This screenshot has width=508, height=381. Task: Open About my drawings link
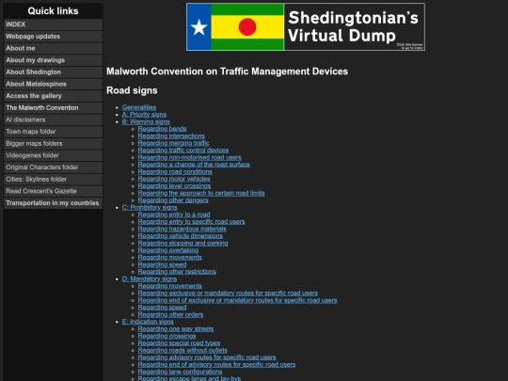(x=53, y=60)
